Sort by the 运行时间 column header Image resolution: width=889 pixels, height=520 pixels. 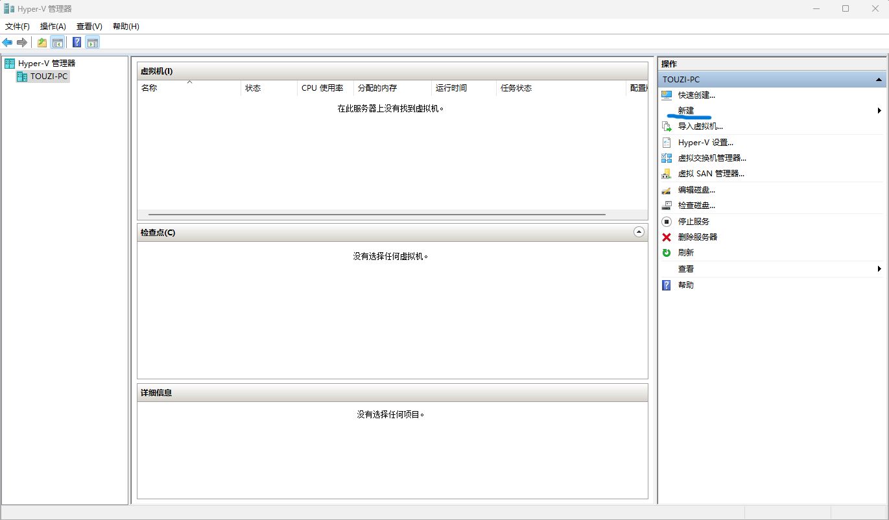464,88
